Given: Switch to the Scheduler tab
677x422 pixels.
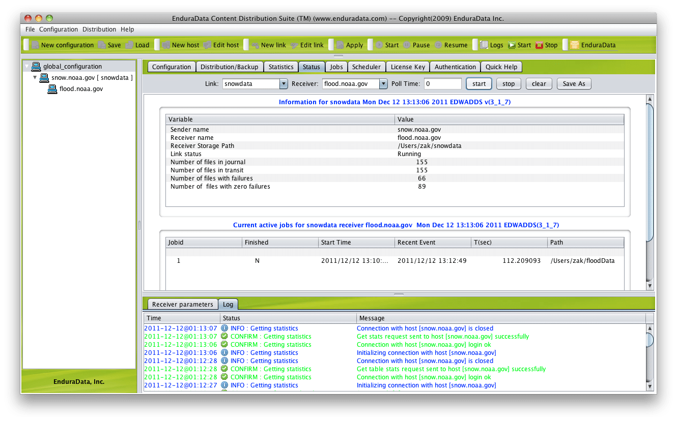Looking at the screenshot, I should tap(366, 67).
